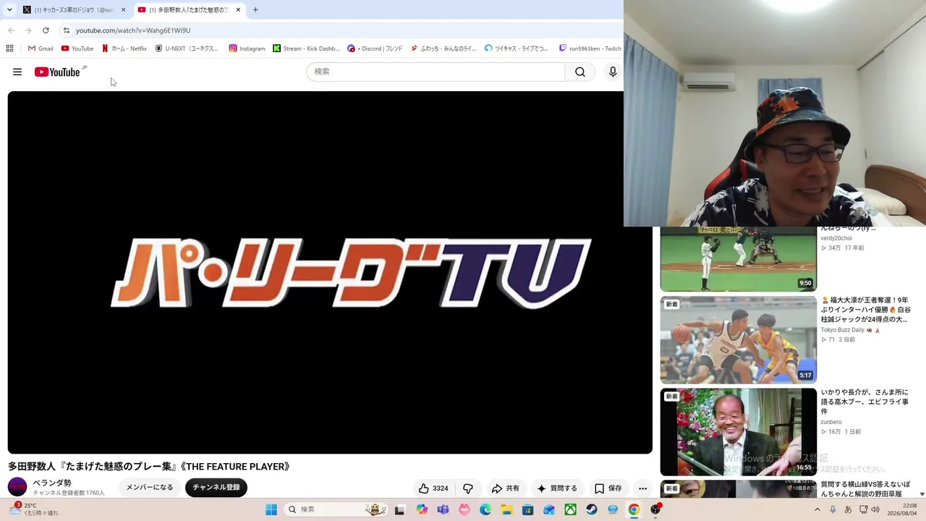Join channel via メンバーになる button

(x=150, y=488)
